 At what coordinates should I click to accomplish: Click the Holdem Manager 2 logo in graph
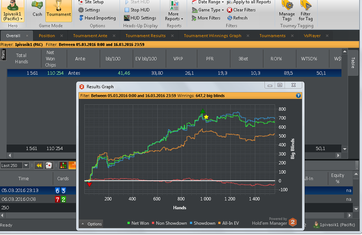tap(293, 222)
